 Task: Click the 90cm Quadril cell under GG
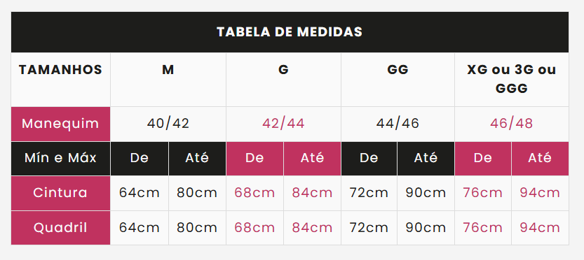point(426,228)
